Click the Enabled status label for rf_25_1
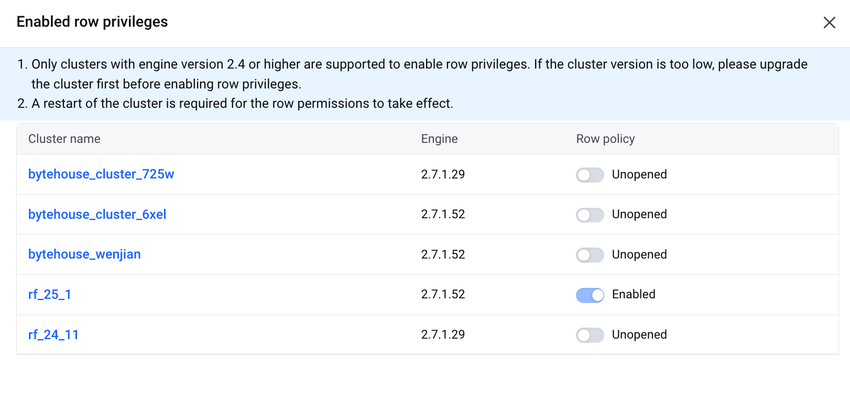Screen dimensions: 850x403 click(634, 294)
